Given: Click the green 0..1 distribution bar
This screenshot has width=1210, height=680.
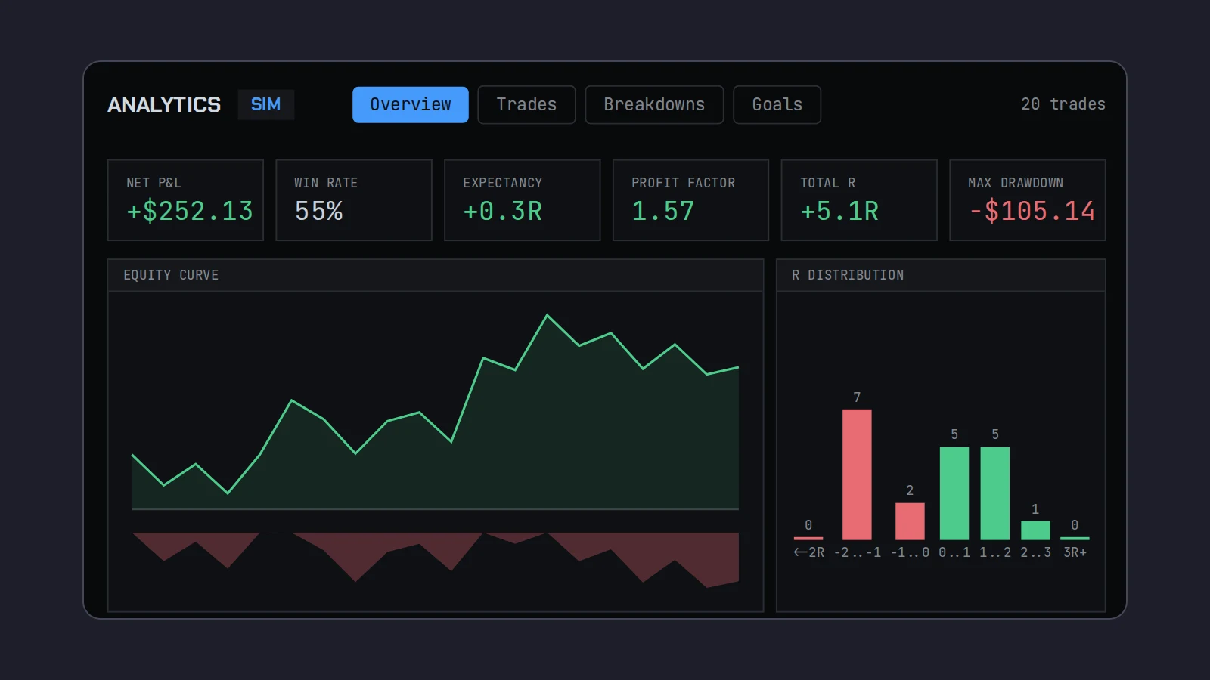Looking at the screenshot, I should pyautogui.click(x=954, y=493).
